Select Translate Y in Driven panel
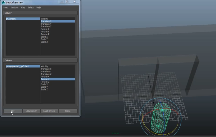Viewport: 216px width, 137px height. [58, 72]
